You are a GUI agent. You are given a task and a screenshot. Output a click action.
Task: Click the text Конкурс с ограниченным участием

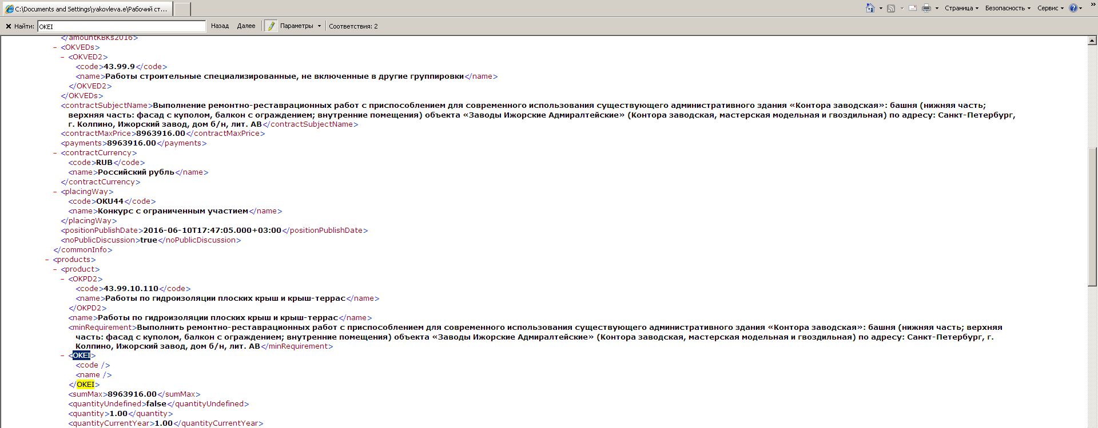coord(173,211)
